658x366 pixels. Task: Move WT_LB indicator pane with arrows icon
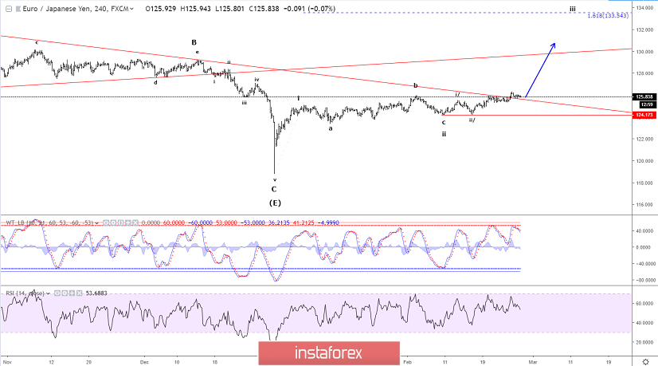click(128, 222)
